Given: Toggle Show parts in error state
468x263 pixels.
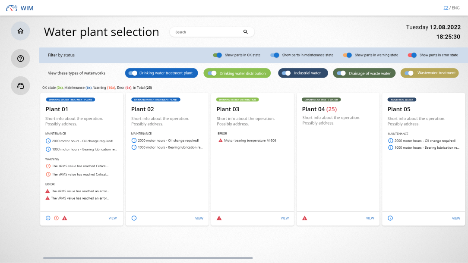Looking at the screenshot, I should click(412, 55).
